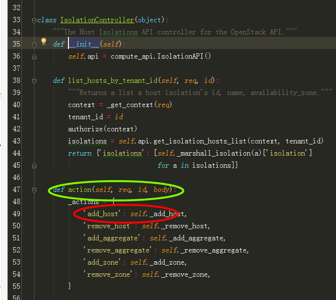Click the return keyword on line 44
The height and width of the screenshot is (300, 336).
(80, 153)
